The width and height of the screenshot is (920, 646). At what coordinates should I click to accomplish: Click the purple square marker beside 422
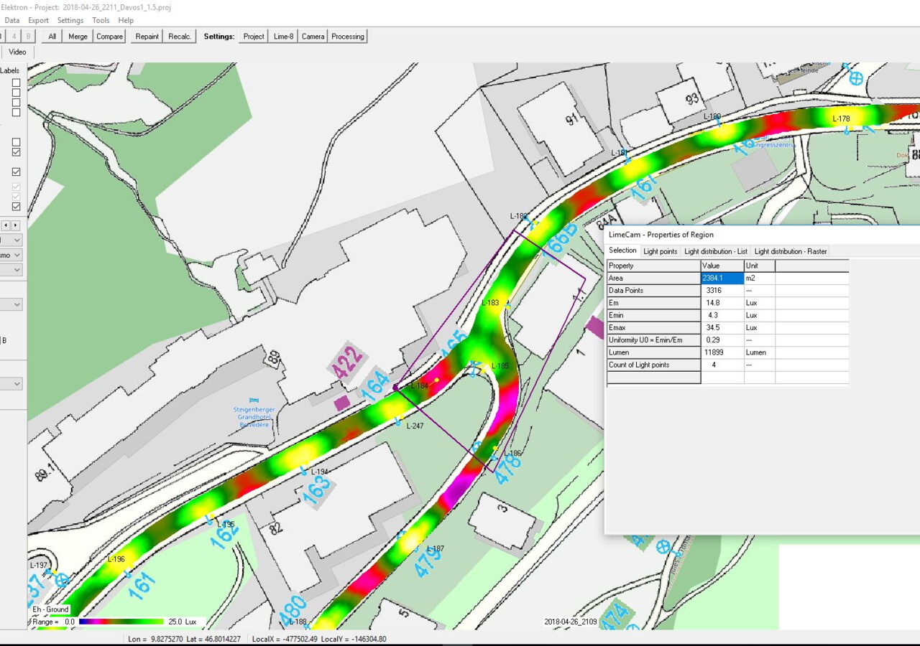(342, 403)
